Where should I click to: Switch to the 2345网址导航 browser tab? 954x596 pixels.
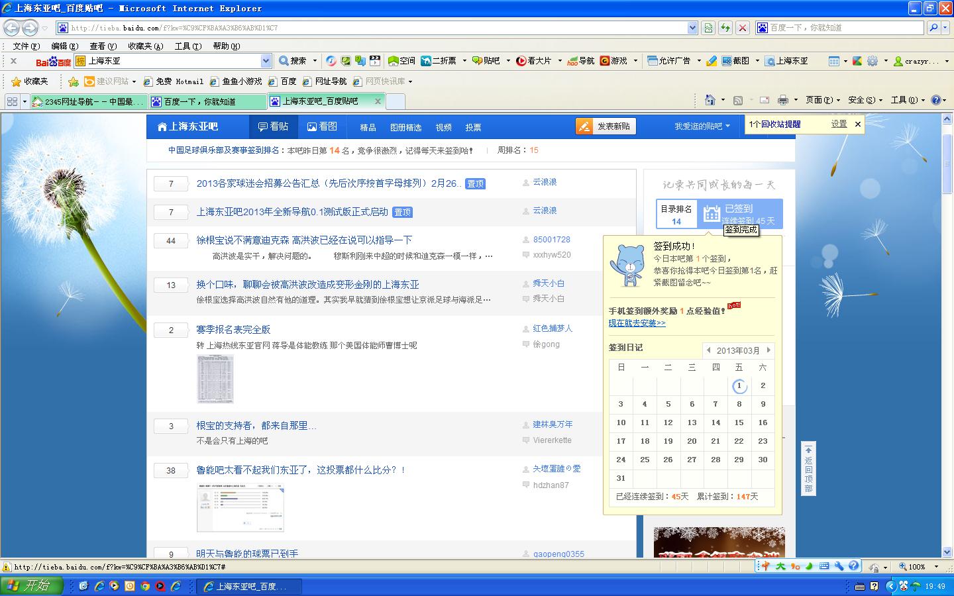click(x=89, y=101)
